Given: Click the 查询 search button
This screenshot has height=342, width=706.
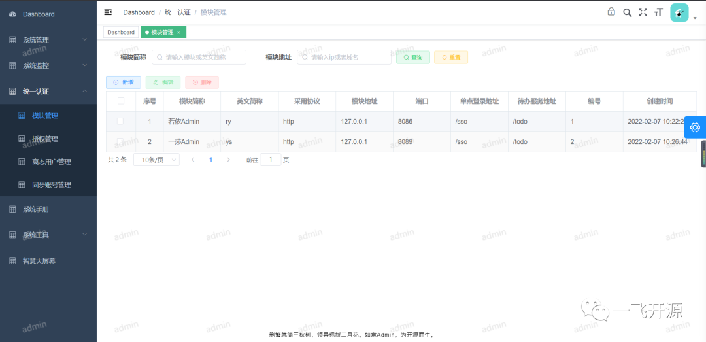Looking at the screenshot, I should click(x=413, y=58).
